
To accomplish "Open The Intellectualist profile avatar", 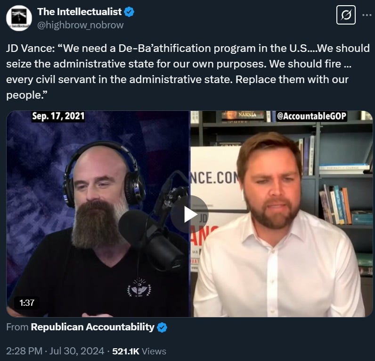I will [19, 18].
